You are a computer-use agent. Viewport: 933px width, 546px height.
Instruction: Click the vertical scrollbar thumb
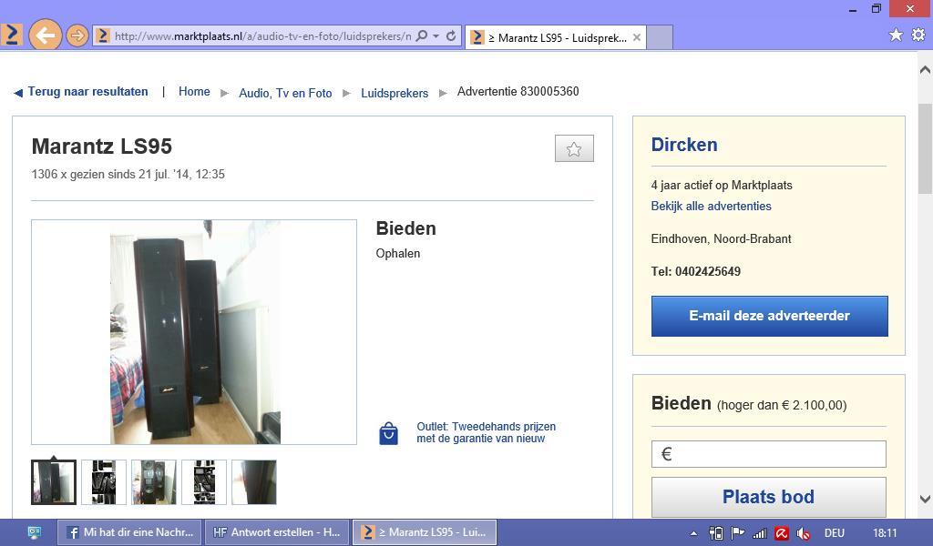point(925,148)
